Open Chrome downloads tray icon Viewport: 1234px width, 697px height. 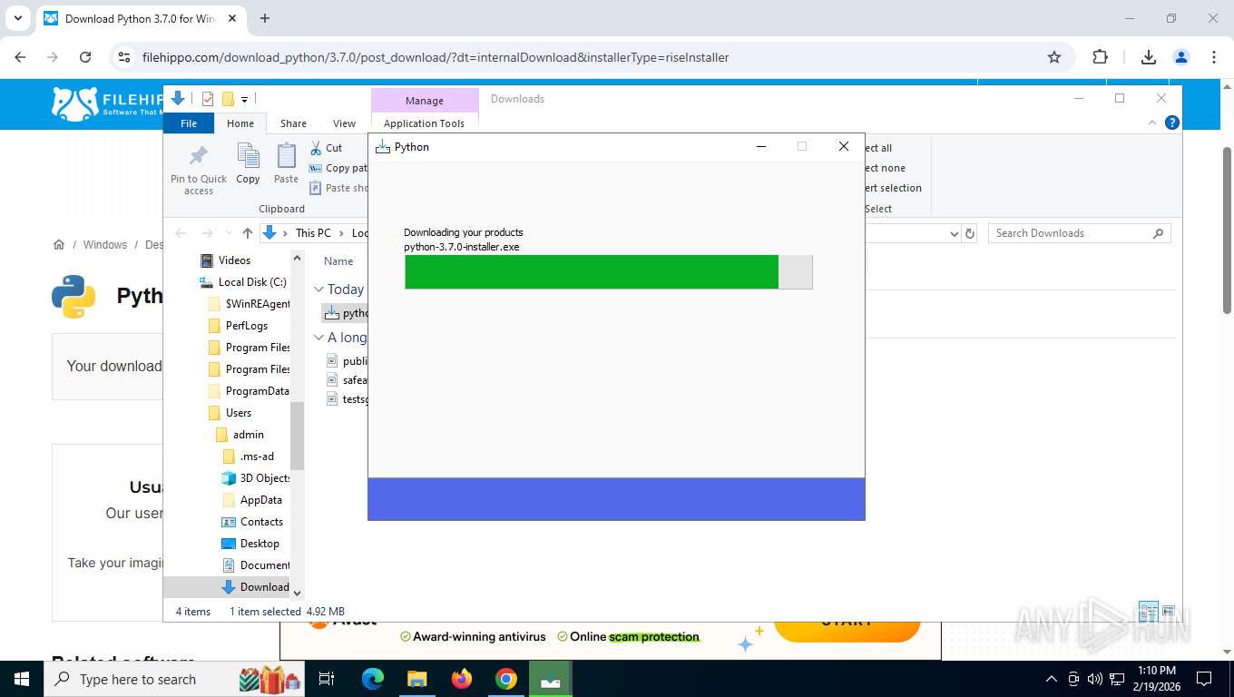click(1149, 57)
